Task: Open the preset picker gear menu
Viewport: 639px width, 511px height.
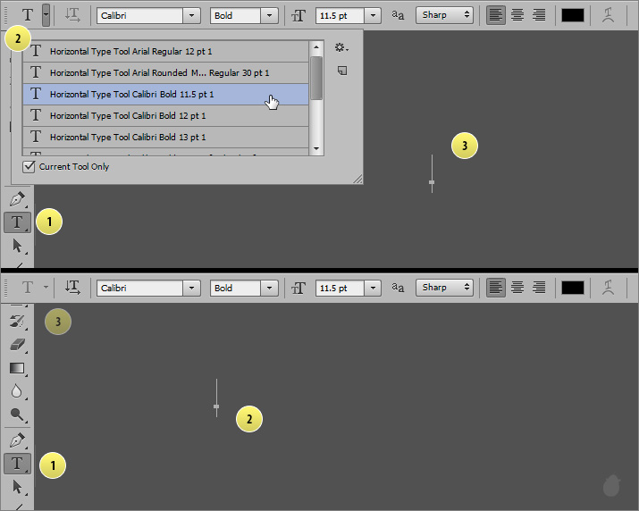Action: tap(341, 47)
